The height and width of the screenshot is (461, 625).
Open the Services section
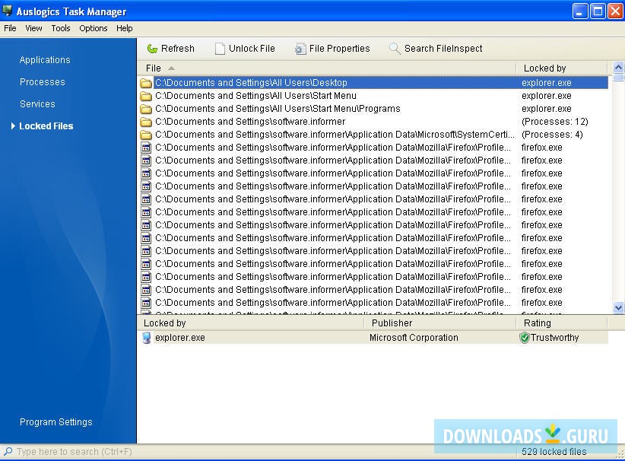point(38,103)
